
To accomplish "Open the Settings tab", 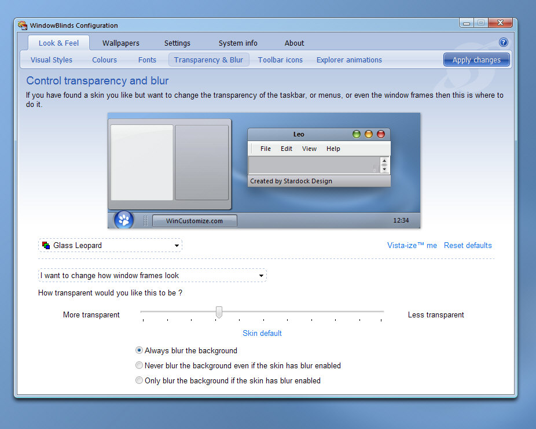I will tap(177, 43).
